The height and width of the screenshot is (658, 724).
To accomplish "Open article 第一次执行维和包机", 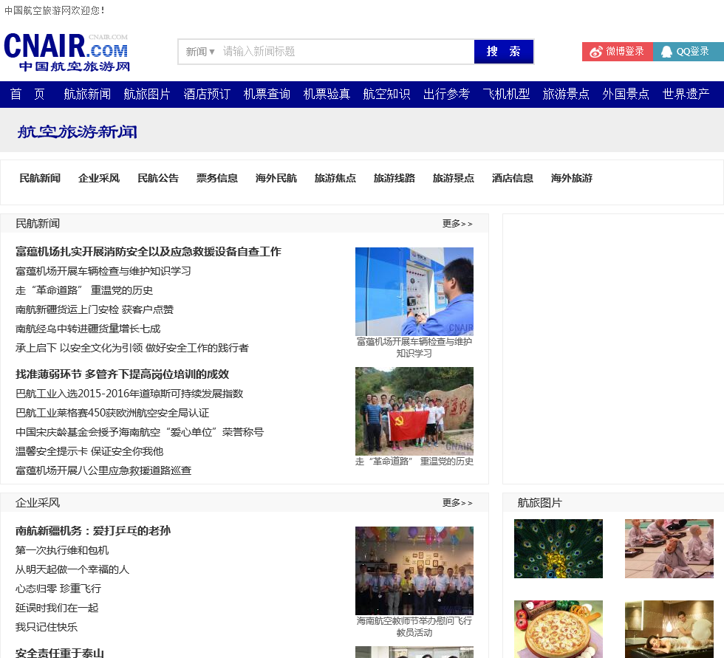I will pos(62,550).
